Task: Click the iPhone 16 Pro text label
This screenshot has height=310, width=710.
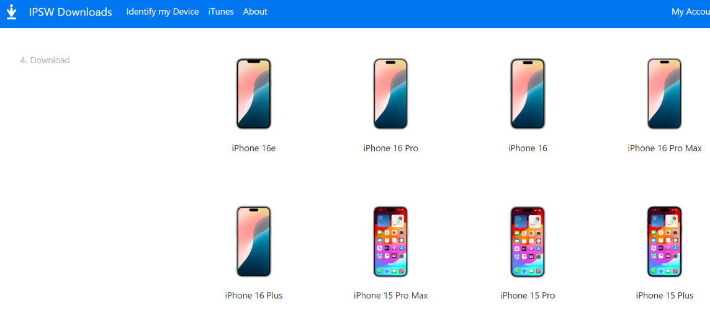Action: coord(391,148)
